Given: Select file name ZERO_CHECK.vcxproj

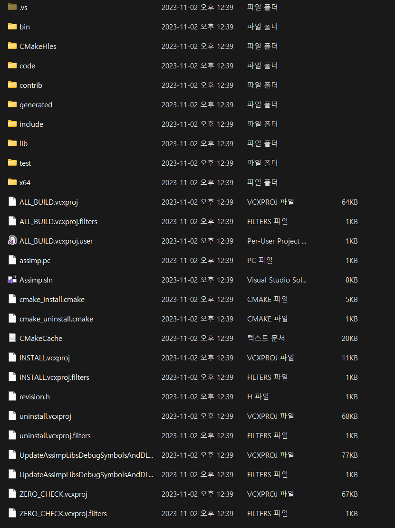Looking at the screenshot, I should point(53,494).
